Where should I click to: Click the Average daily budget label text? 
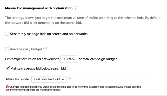(x=26, y=49)
